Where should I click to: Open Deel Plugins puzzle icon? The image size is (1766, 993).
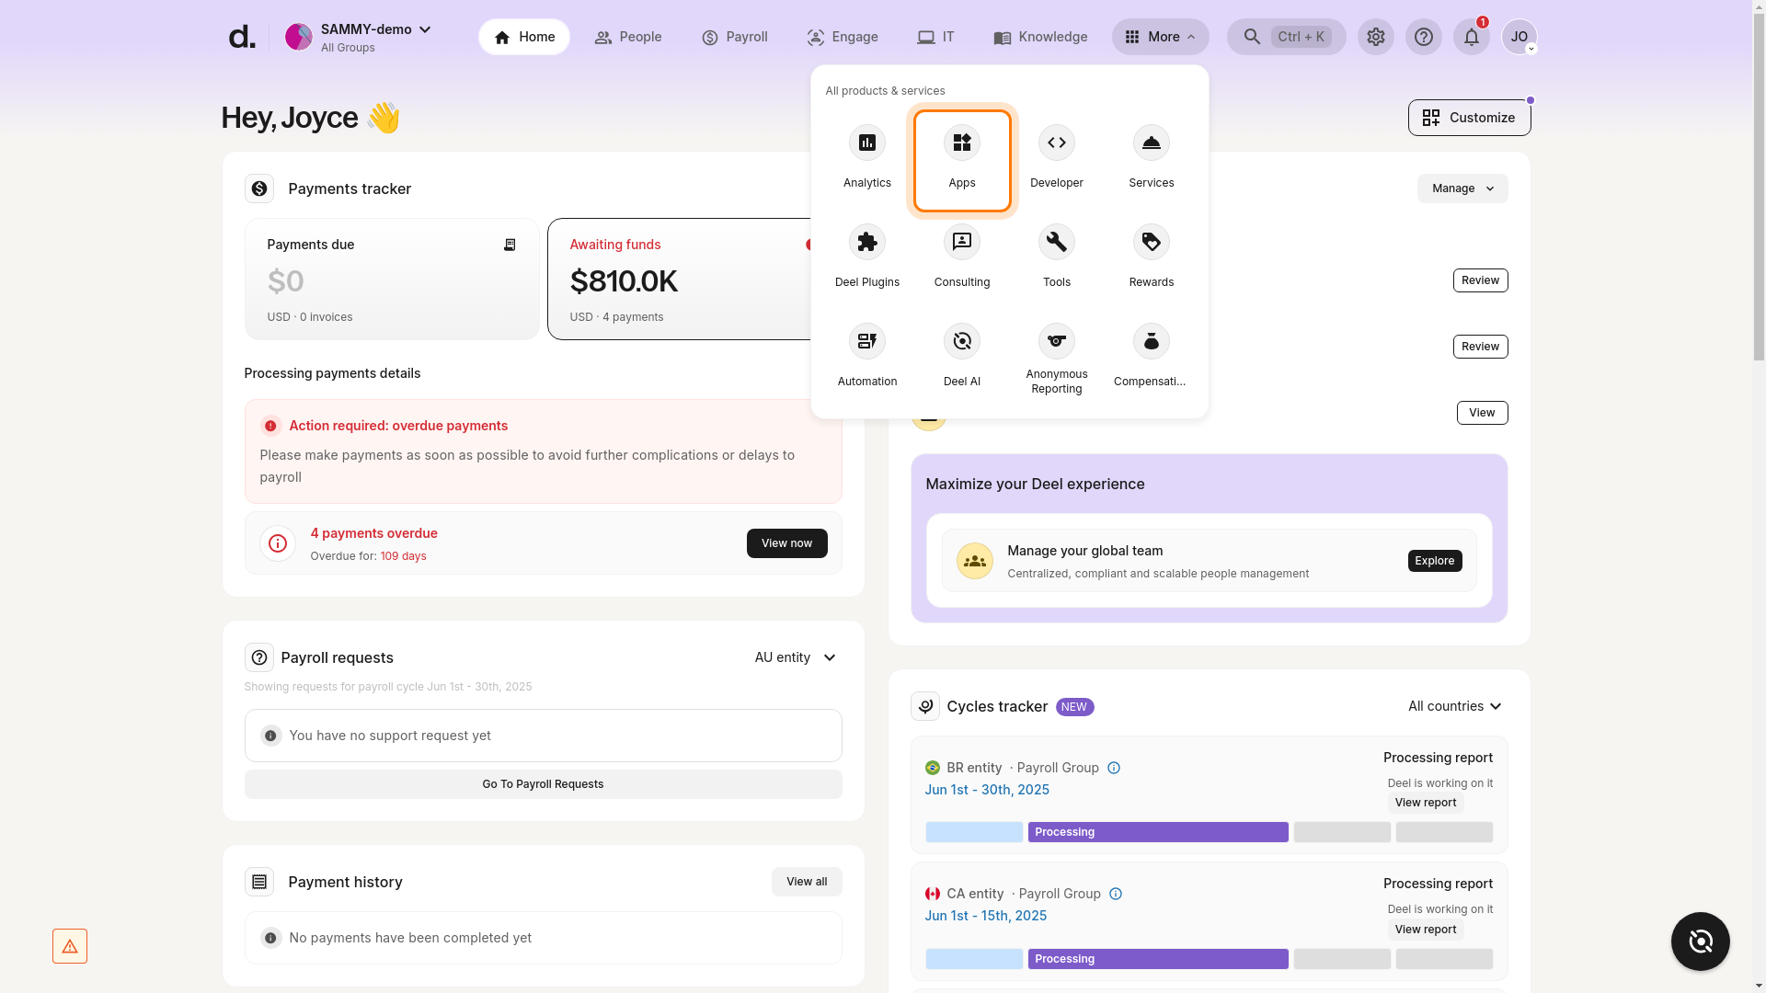click(x=866, y=242)
